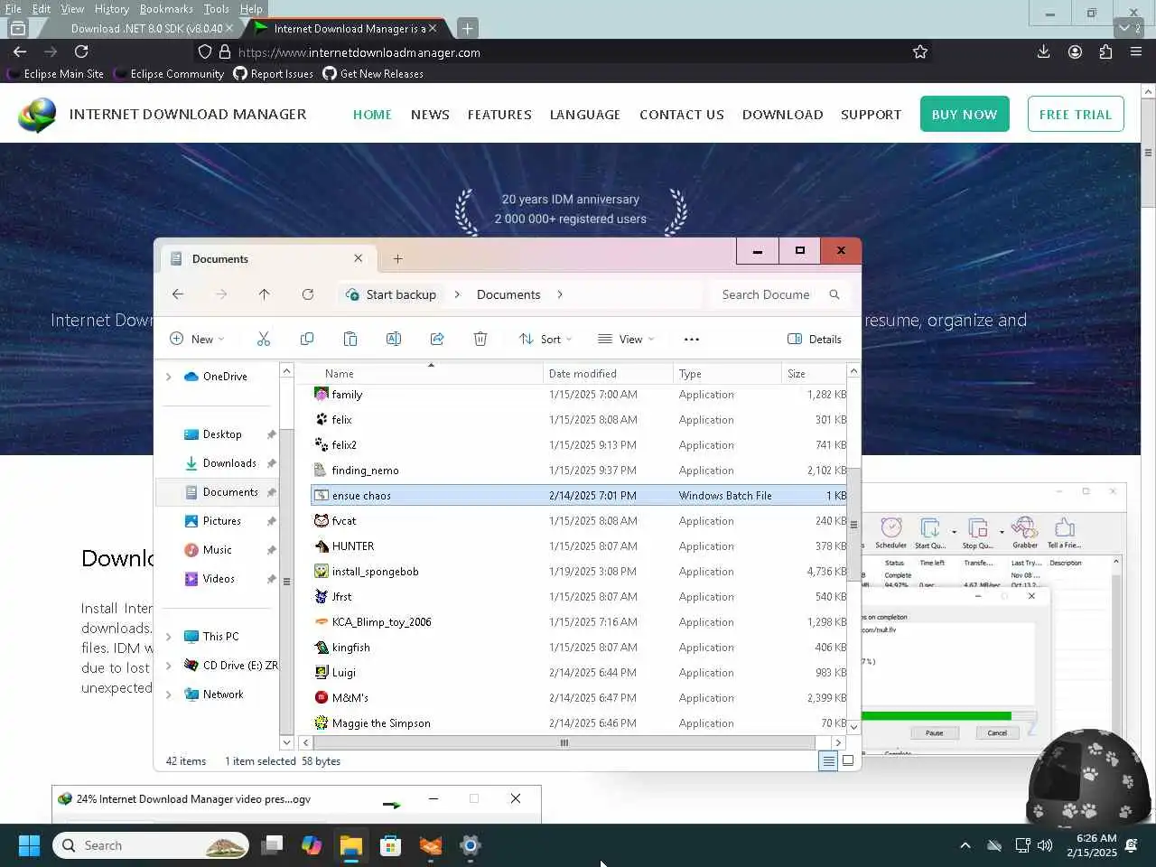
Task: Show hidden system tray icons
Action: (x=965, y=845)
